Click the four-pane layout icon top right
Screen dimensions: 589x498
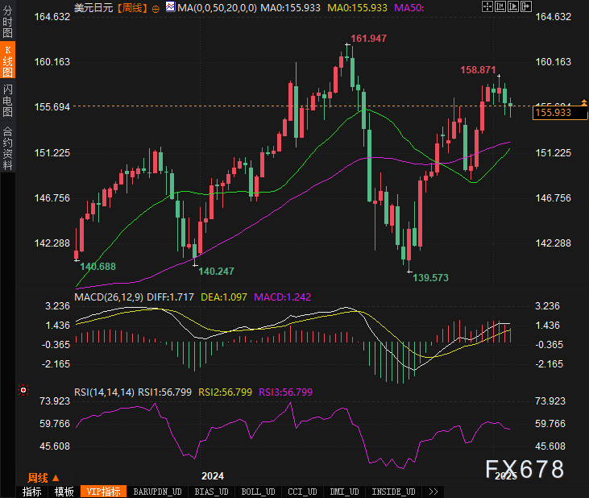pos(487,6)
